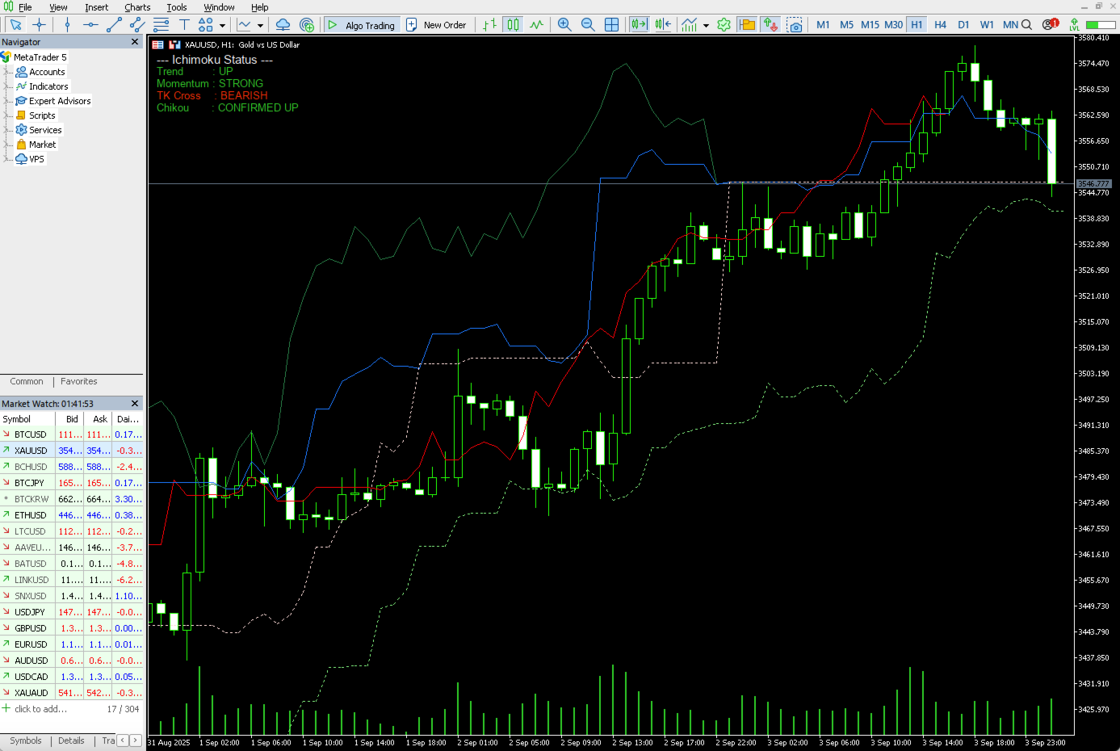Zoom in on the chart
This screenshot has height=751, width=1120.
(564, 25)
